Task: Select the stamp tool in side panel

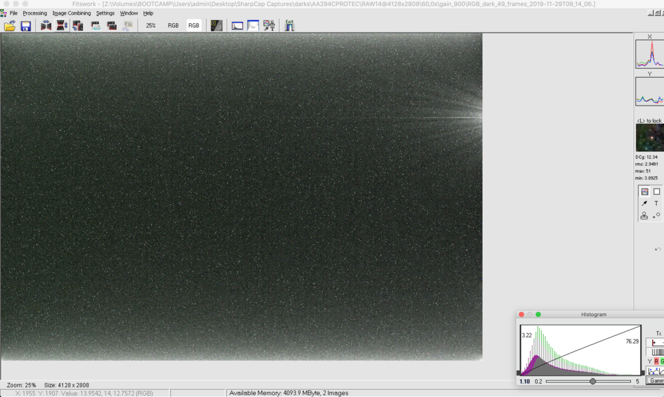Action: pyautogui.click(x=645, y=216)
